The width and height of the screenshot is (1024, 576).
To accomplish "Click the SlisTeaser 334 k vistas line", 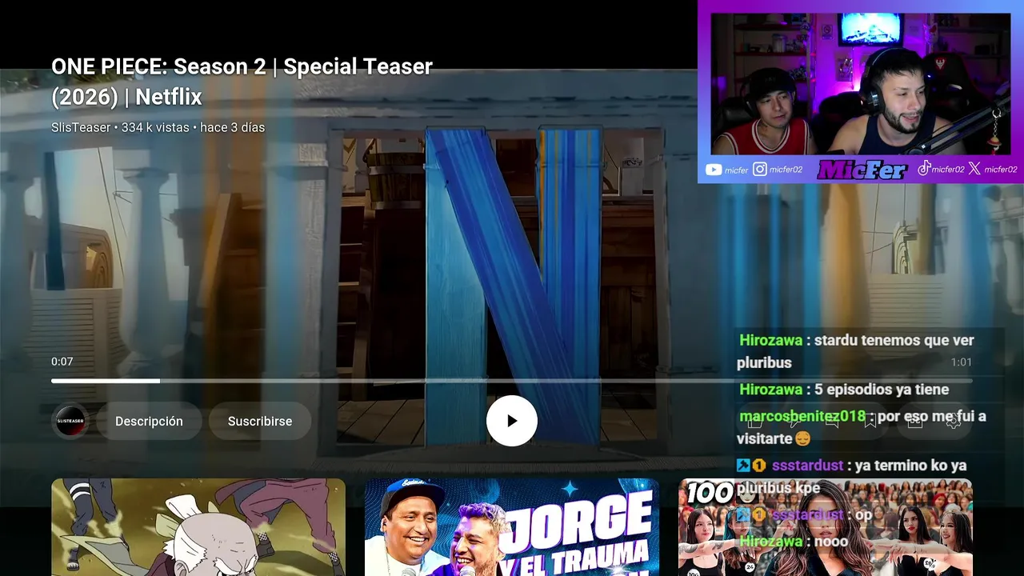I will point(158,127).
